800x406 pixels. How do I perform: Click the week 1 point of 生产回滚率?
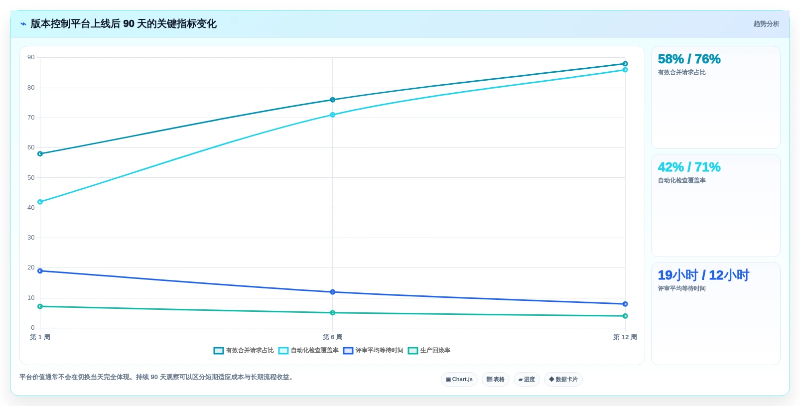point(40,306)
